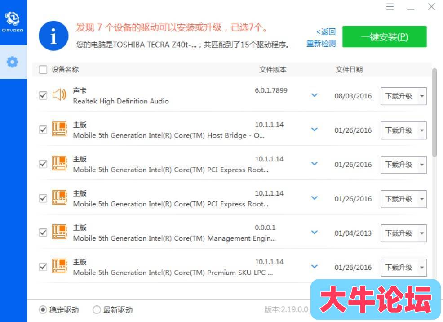
Task: Click the motherboard icon for Host Bridge
Action: pos(59,129)
